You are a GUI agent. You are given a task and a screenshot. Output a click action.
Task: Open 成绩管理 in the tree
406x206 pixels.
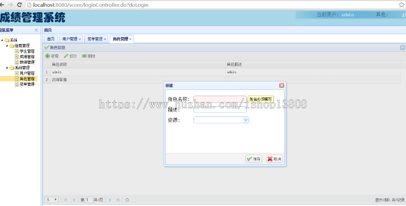coord(27,57)
